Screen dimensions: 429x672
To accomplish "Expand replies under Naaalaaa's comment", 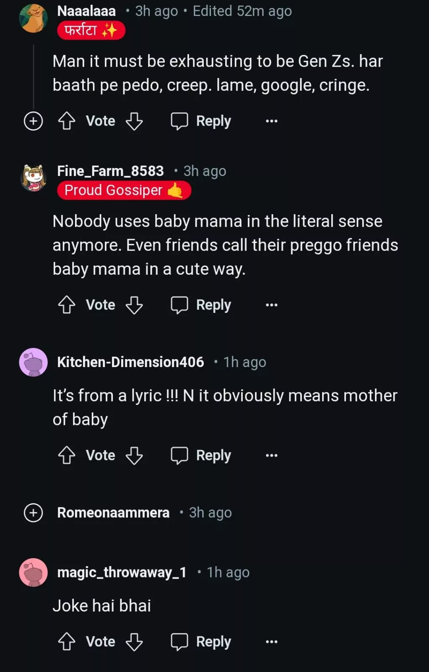I will [34, 121].
